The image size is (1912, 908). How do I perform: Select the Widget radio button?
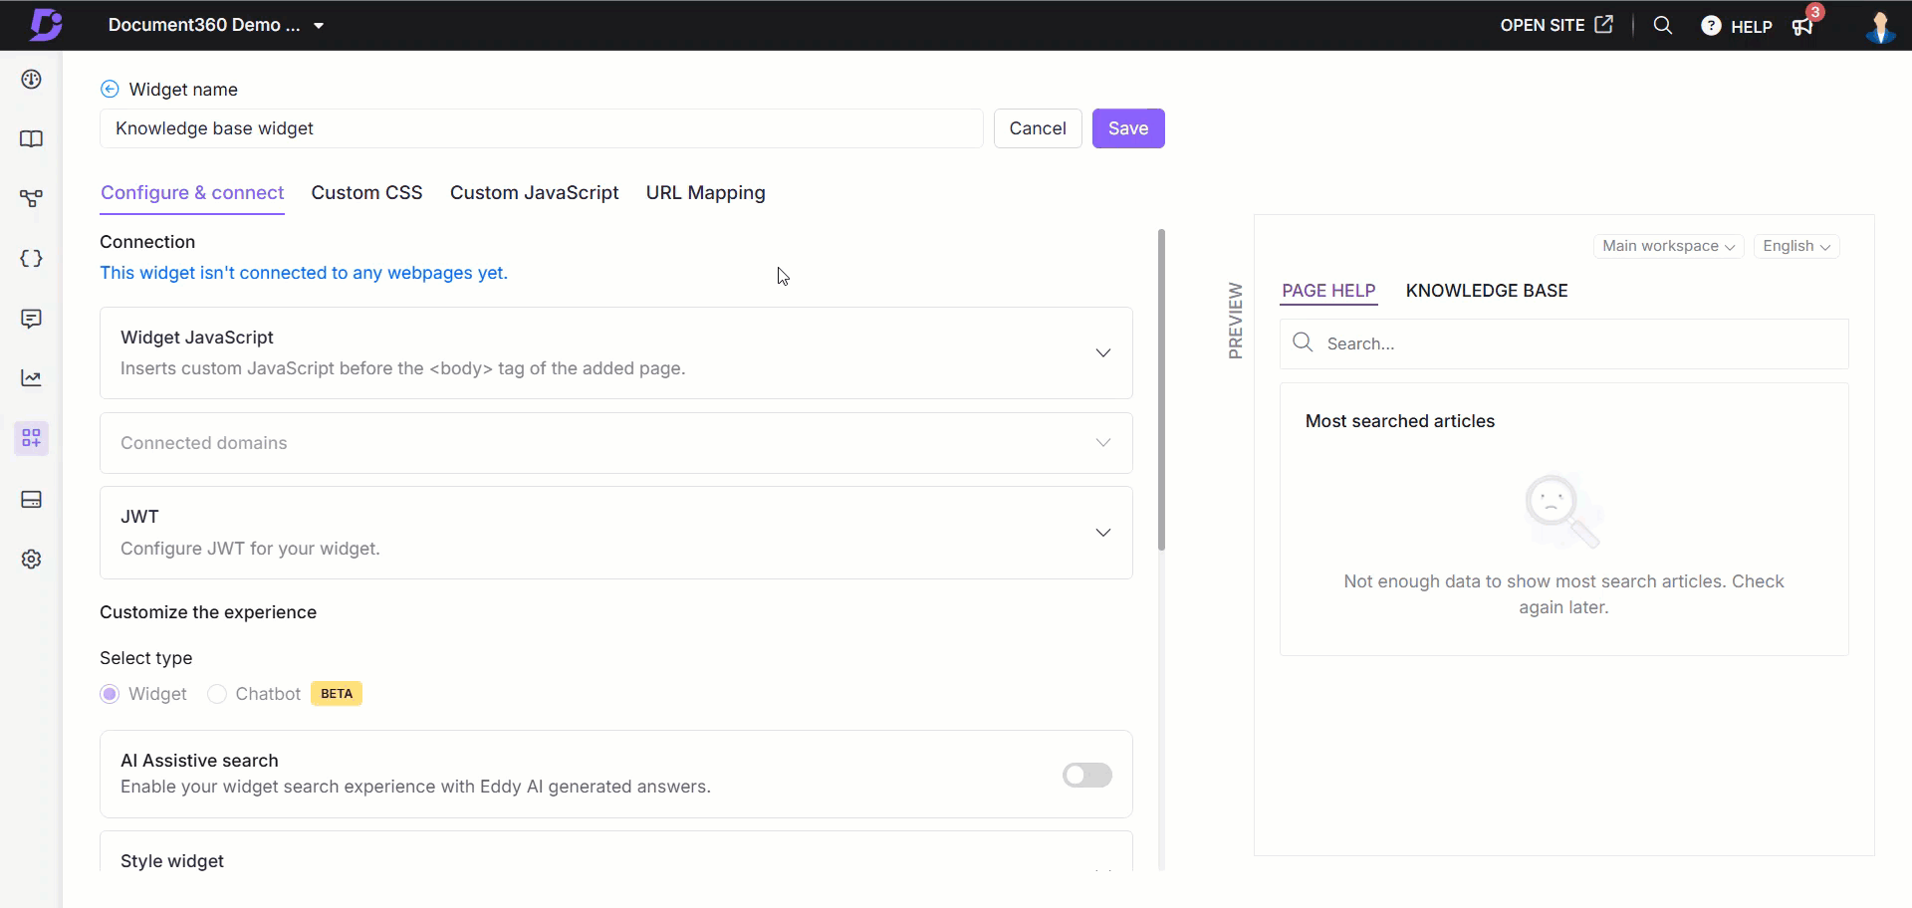[x=110, y=694]
